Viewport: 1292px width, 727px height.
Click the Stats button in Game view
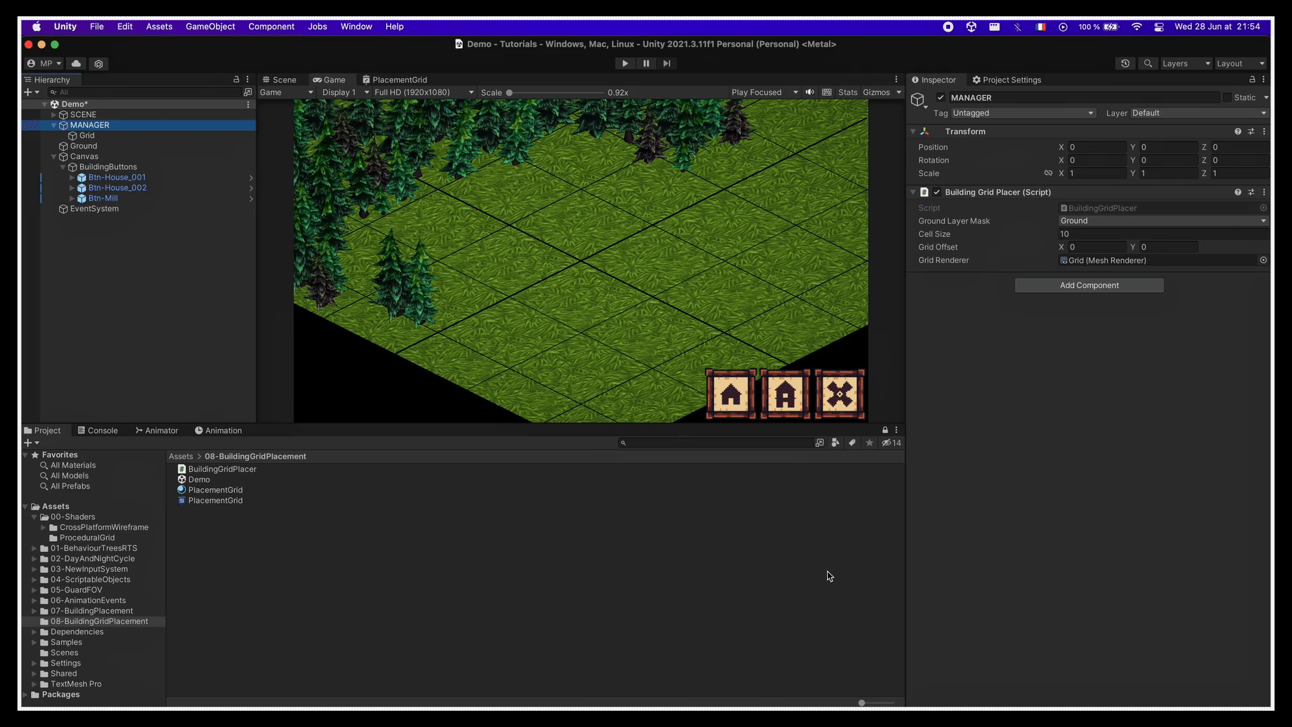[x=847, y=92]
